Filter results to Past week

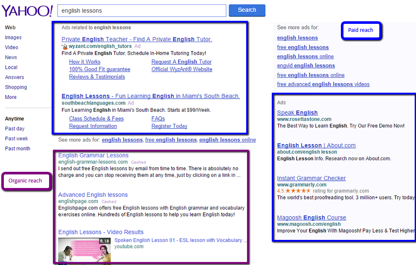(x=17, y=139)
